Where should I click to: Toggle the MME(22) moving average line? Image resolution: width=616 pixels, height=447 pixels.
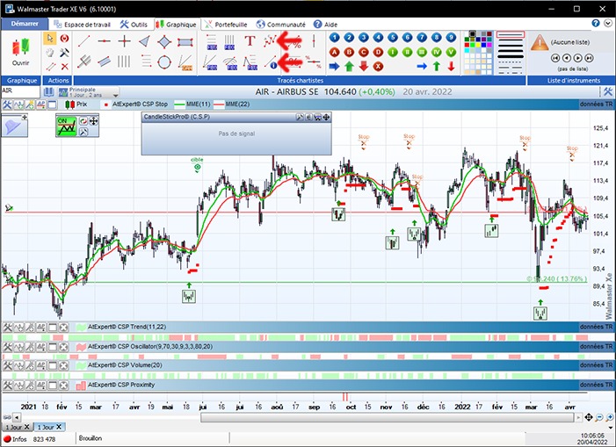[x=231, y=105]
